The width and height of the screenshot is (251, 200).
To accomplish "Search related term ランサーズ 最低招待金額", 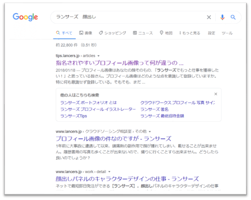I will (162, 116).
